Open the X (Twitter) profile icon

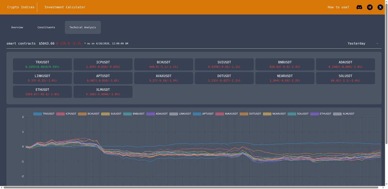pyautogui.click(x=380, y=7)
